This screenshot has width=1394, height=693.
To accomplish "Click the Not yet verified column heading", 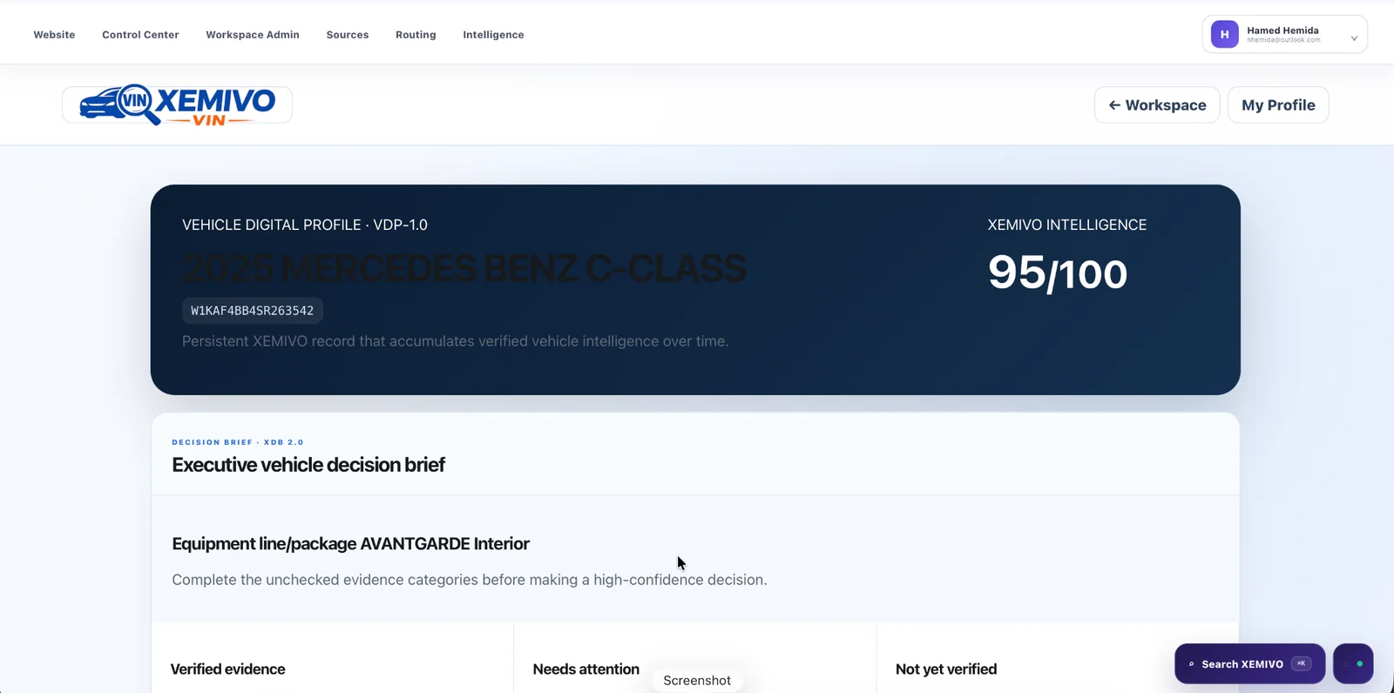I will (946, 669).
